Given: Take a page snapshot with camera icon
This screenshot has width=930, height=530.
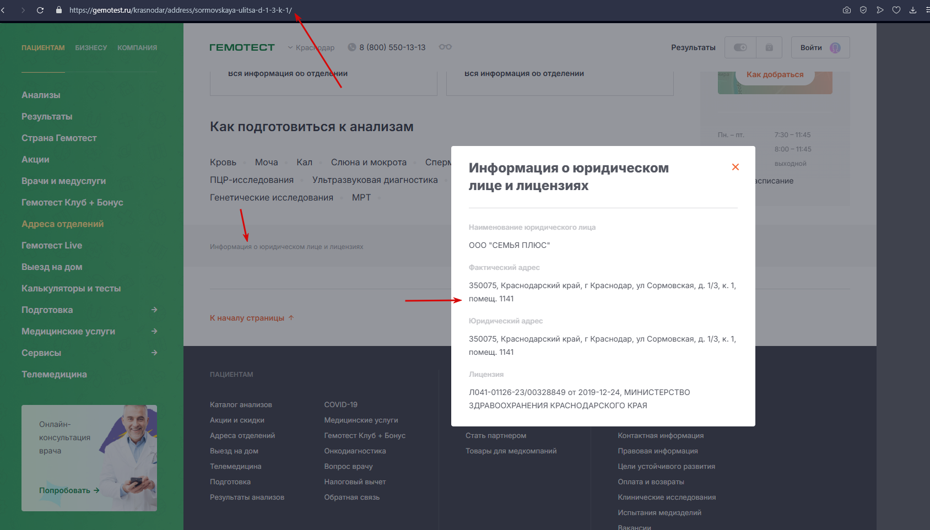Looking at the screenshot, I should [x=847, y=10].
